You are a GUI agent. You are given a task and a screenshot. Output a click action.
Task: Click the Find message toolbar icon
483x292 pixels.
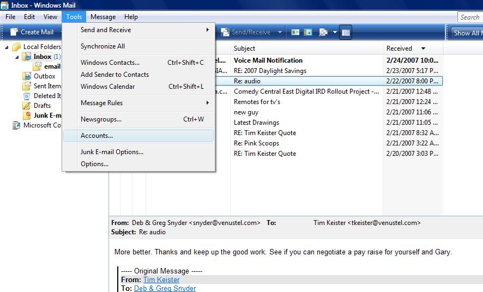coord(323,32)
